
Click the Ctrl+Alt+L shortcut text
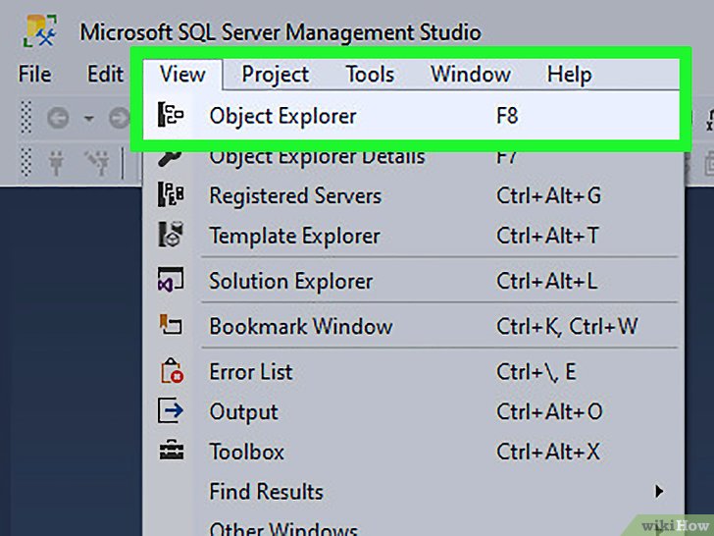[547, 281]
